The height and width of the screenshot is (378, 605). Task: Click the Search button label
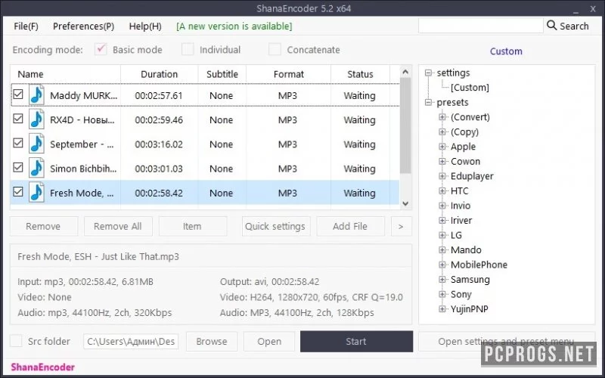pos(574,26)
